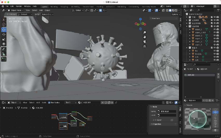
Task: Switch to the Modeling workspace tab
Action: [54, 7]
